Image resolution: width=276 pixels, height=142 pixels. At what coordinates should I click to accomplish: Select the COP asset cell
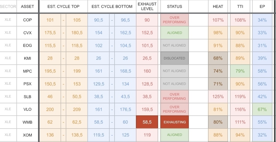coord(27,20)
